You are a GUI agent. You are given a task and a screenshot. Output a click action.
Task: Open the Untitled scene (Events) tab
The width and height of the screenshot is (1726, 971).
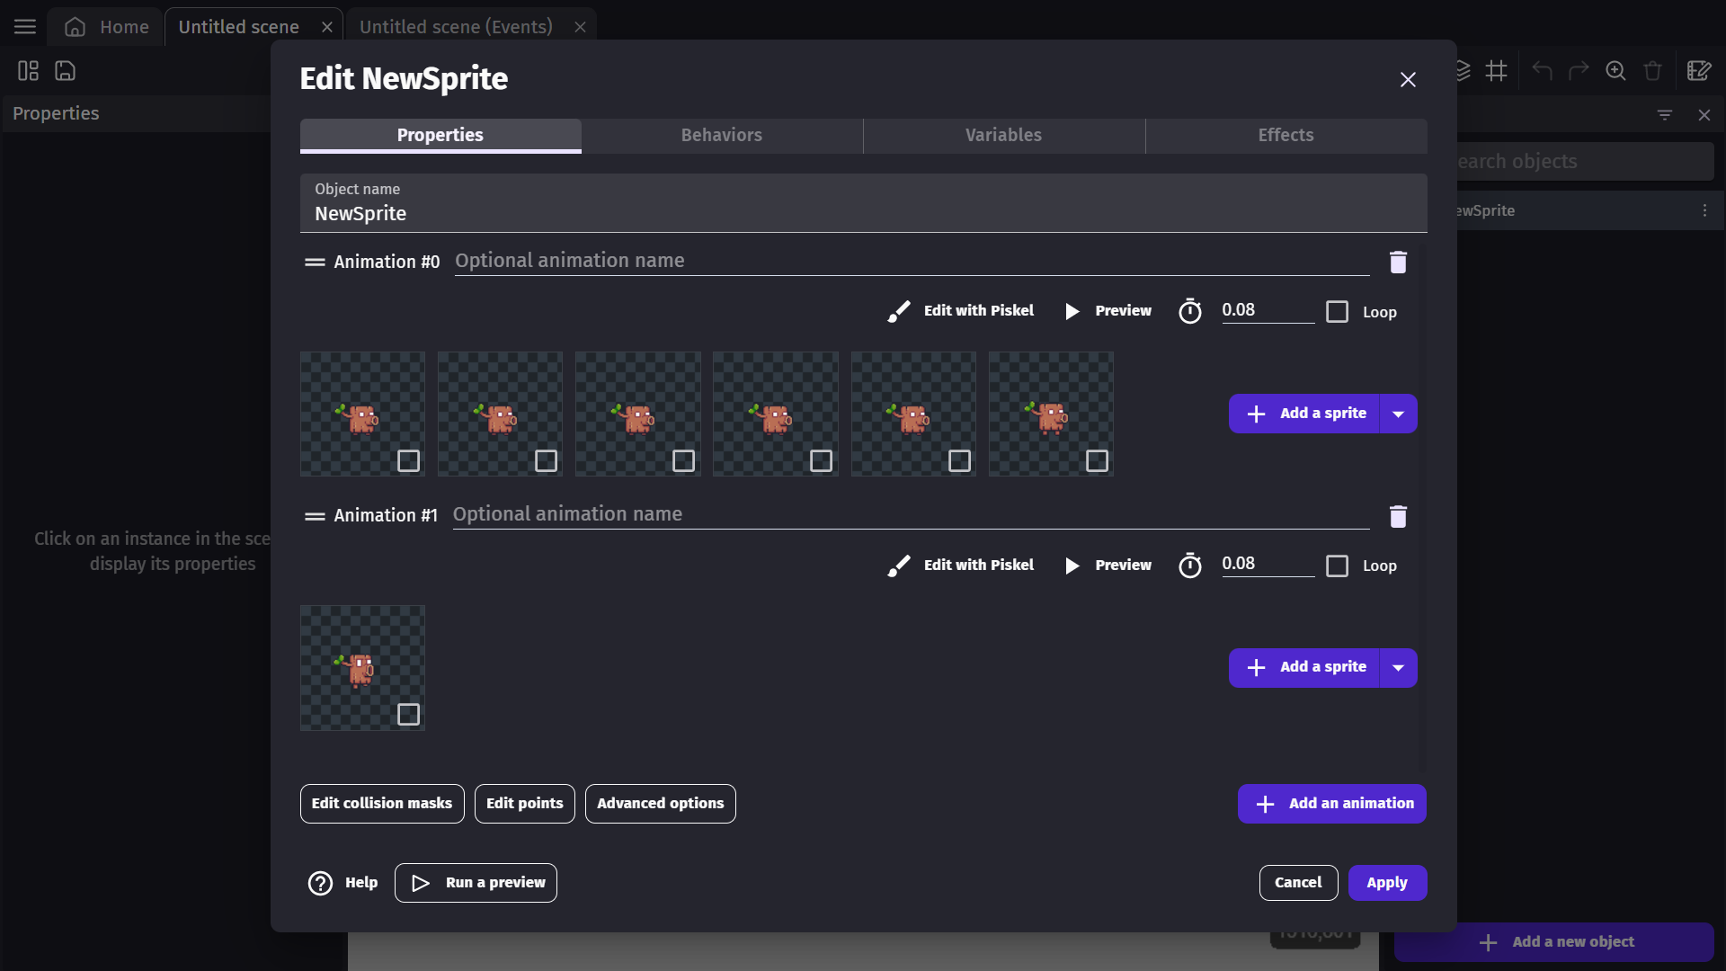(x=456, y=27)
